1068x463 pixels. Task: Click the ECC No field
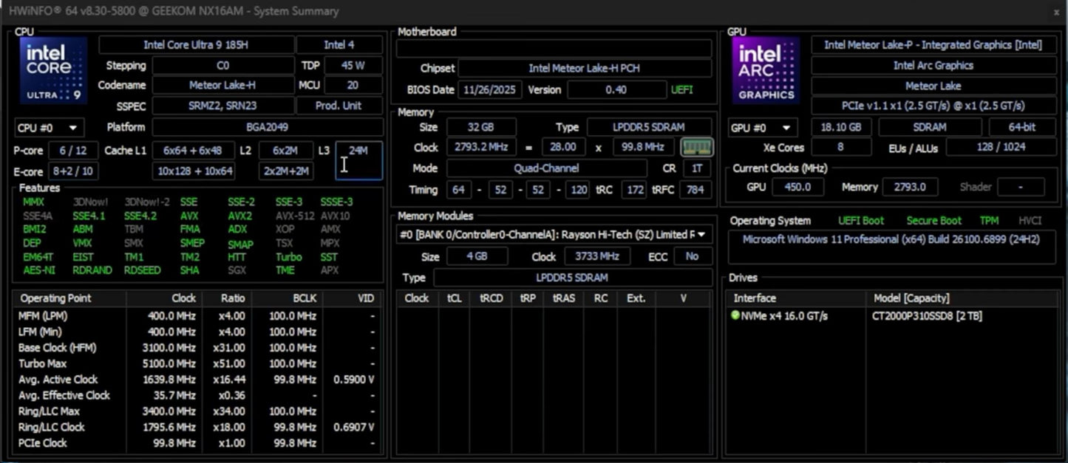[693, 256]
